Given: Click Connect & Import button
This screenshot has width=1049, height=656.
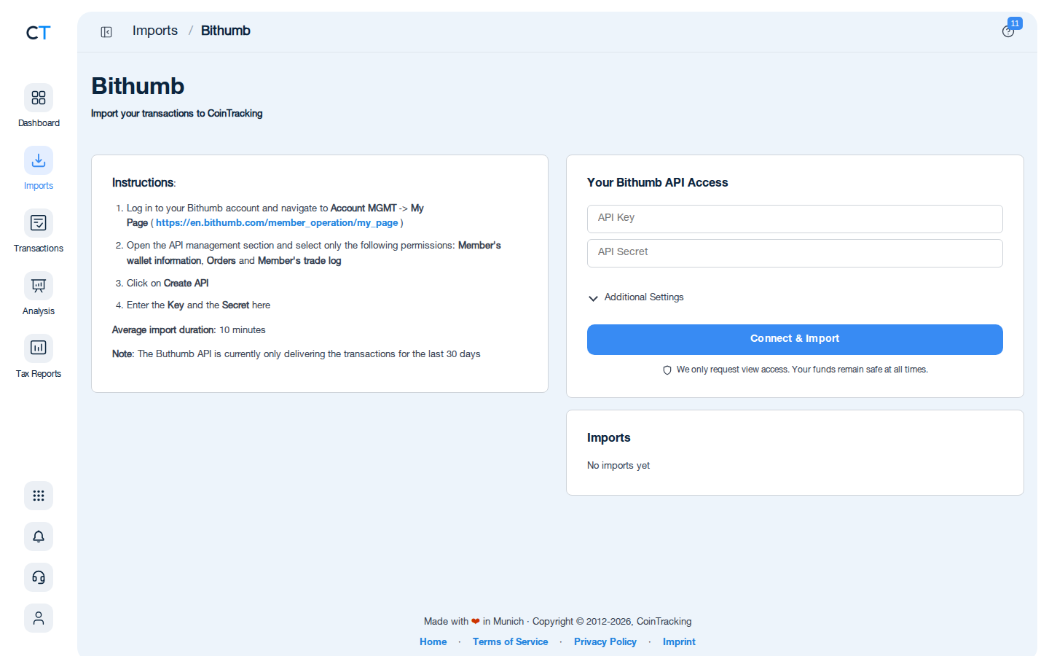Looking at the screenshot, I should tap(795, 340).
